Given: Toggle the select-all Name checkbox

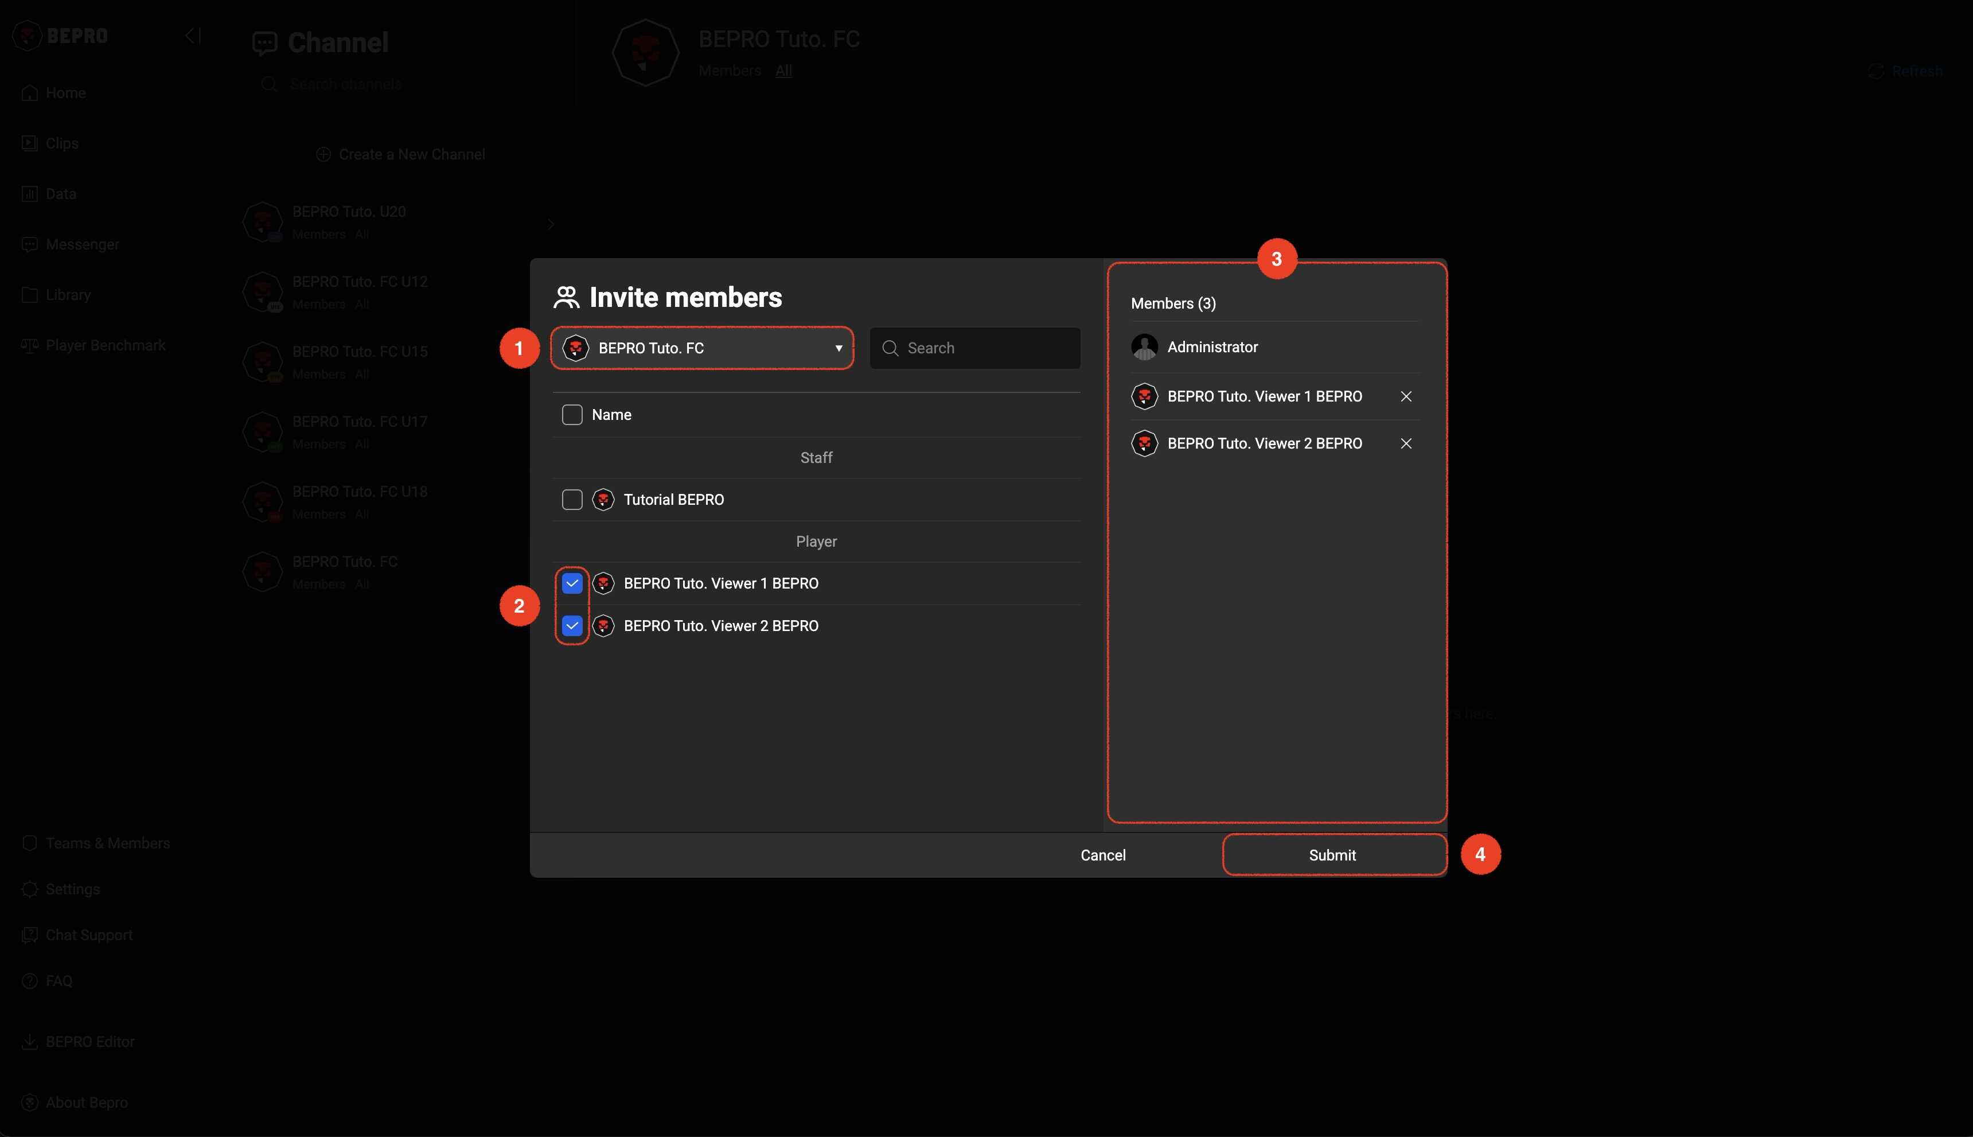Looking at the screenshot, I should pos(571,415).
